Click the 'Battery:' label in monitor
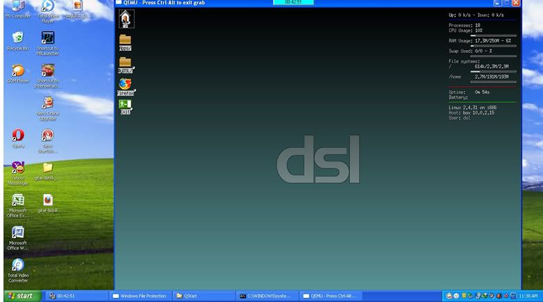 pyautogui.click(x=458, y=97)
